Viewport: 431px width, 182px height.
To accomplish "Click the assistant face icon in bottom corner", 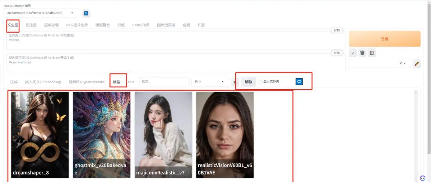I will (x=423, y=178).
